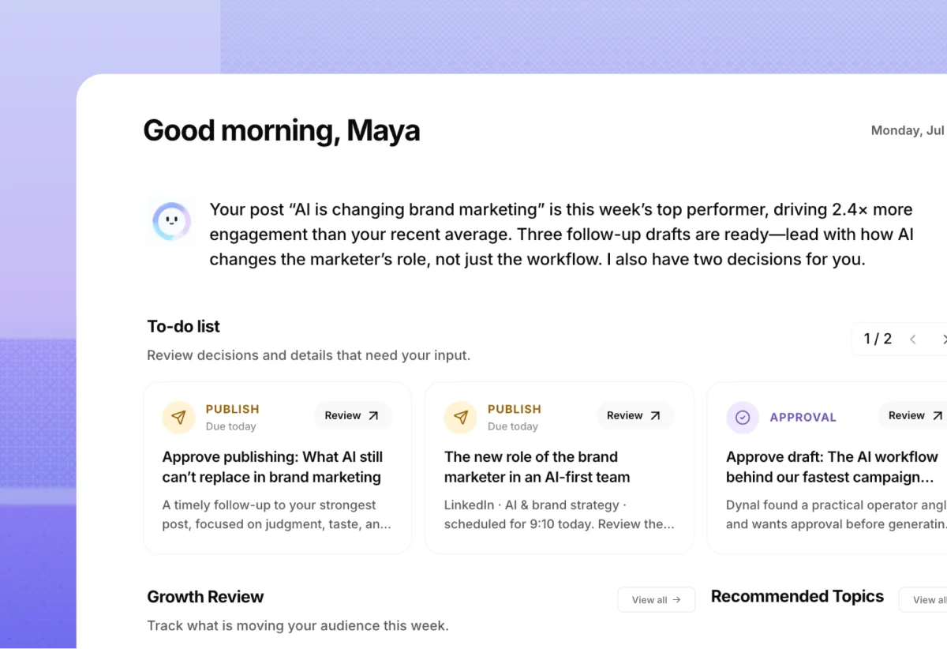
Task: Open card titled 'The new role of the brand marketer'
Action: click(559, 467)
